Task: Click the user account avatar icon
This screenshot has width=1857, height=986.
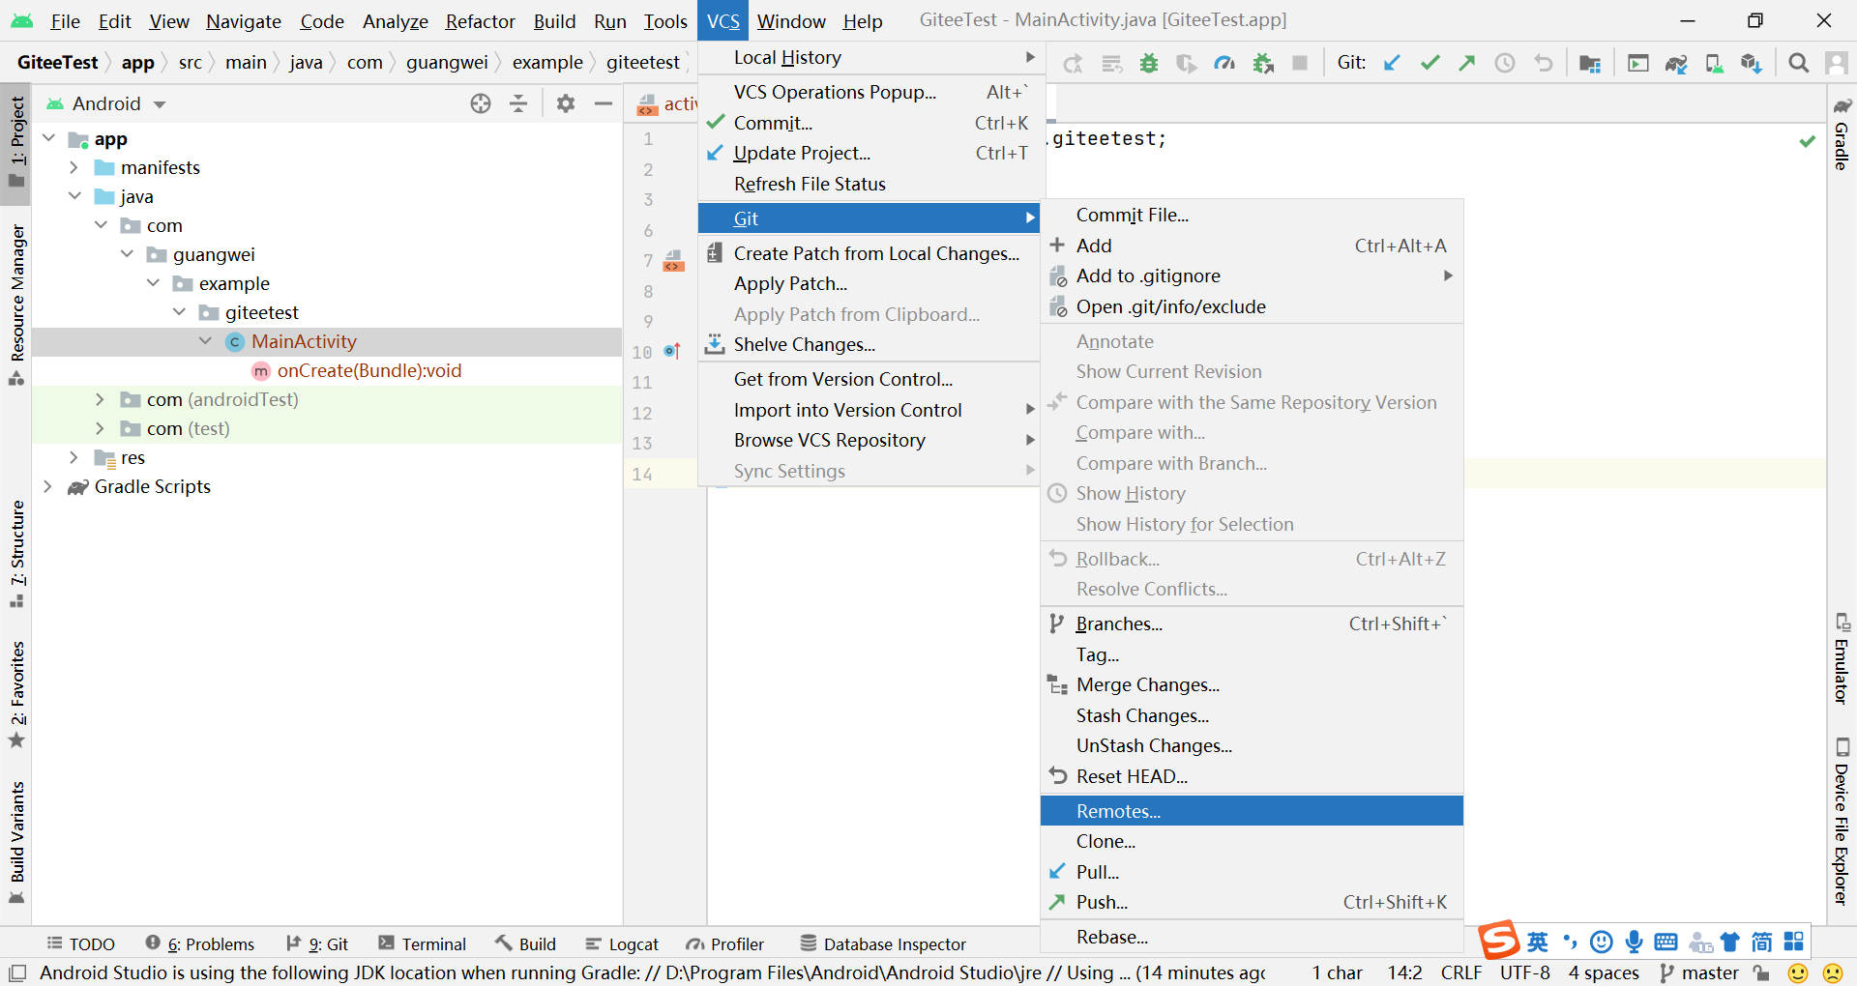Action: [x=1835, y=63]
